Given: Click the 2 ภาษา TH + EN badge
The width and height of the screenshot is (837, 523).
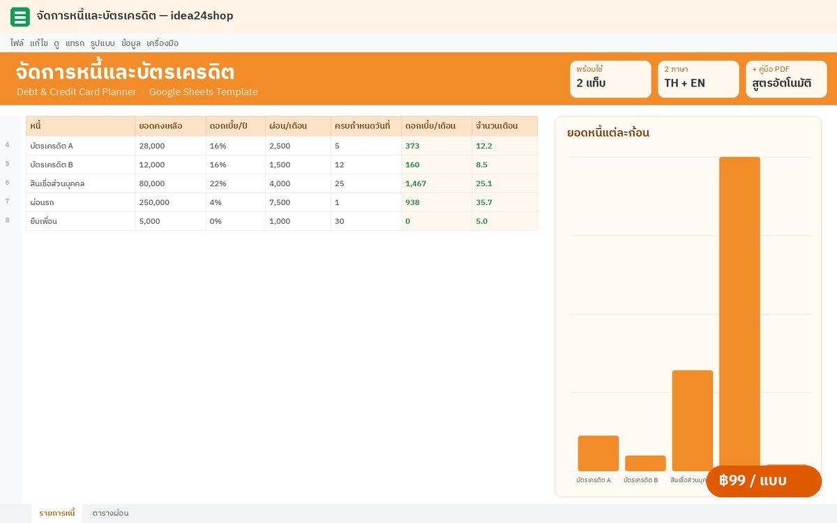Looking at the screenshot, I should [x=698, y=79].
